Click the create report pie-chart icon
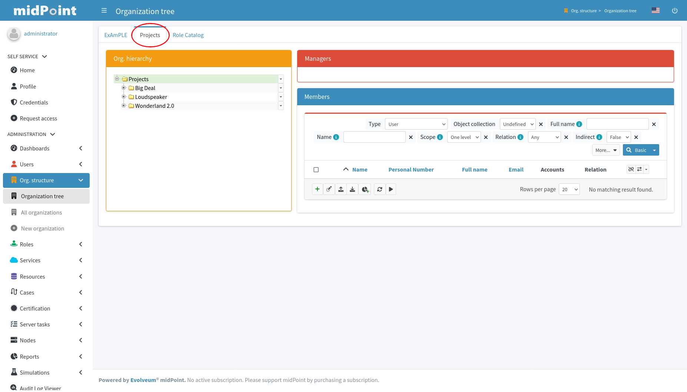Viewport: 687px width, 392px height. [x=365, y=189]
